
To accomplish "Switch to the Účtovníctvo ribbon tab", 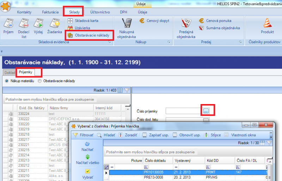I will [x=100, y=12].
